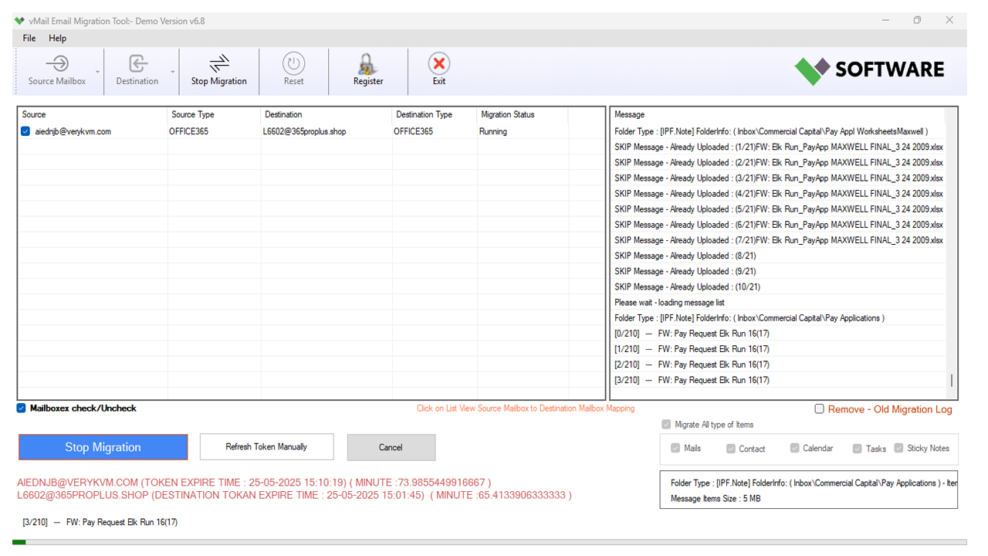Click the vMail app icon in title bar
The width and height of the screenshot is (988, 556).
pos(19,21)
